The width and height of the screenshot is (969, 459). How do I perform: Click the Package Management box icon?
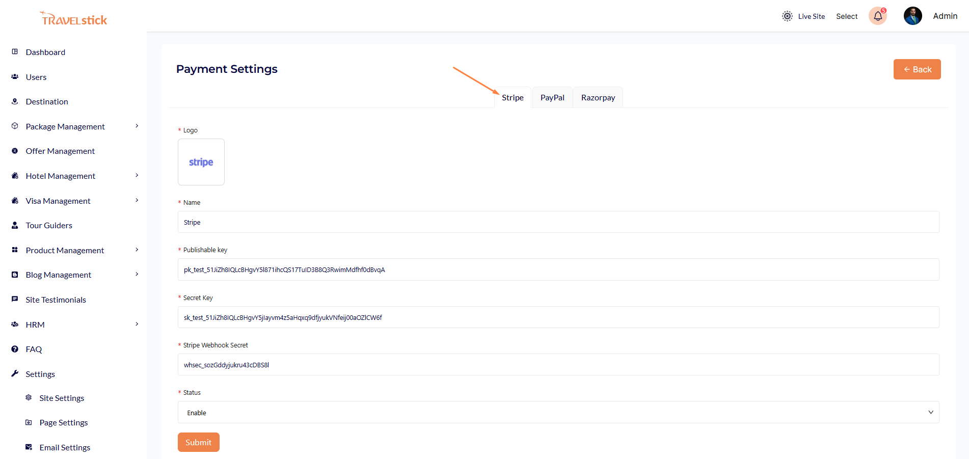(x=15, y=126)
